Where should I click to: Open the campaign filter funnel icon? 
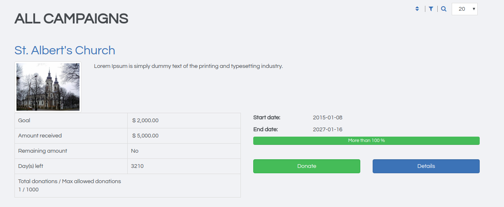[x=431, y=9]
